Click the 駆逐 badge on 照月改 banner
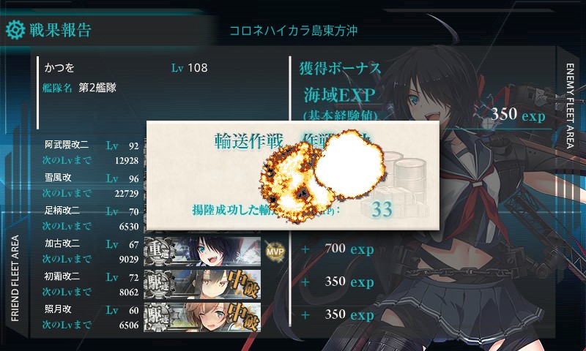 point(160,317)
